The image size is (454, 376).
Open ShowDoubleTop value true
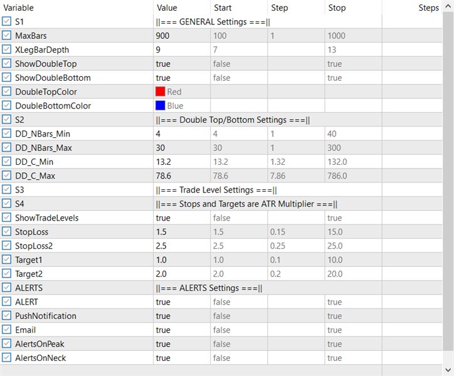(163, 64)
